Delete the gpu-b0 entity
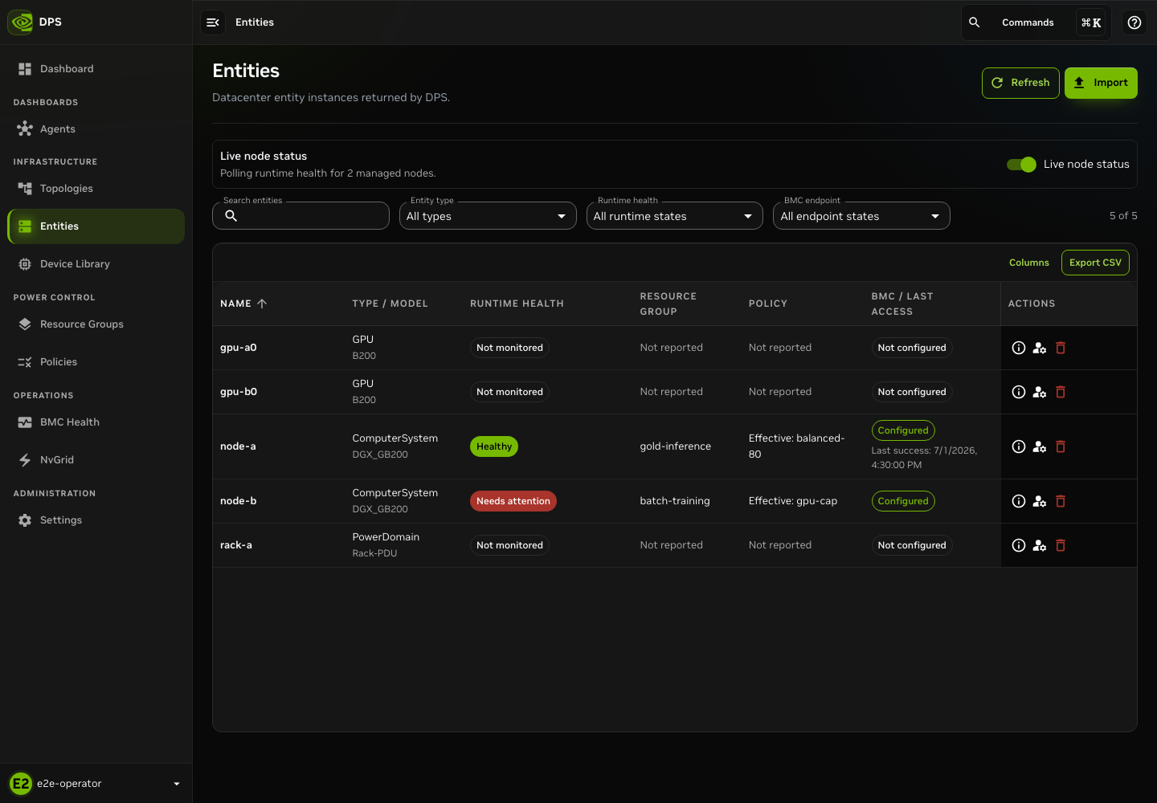Screen dimensions: 1157x803 tap(1061, 392)
